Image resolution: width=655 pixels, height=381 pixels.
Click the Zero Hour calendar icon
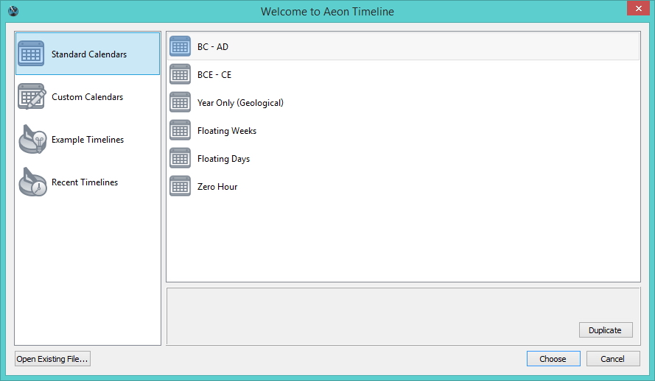[x=181, y=186]
